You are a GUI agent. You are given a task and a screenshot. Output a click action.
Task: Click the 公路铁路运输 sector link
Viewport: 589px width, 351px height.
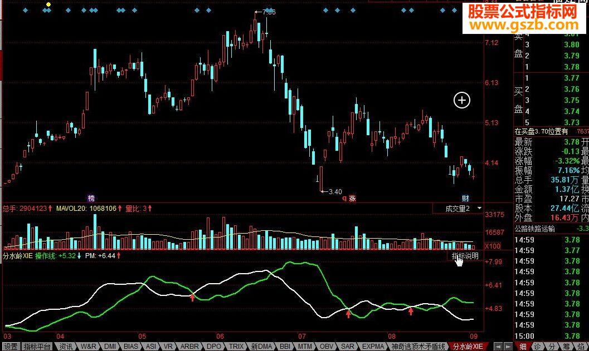point(534,229)
